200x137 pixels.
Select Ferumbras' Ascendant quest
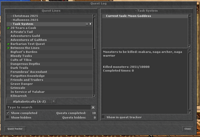[49, 72]
